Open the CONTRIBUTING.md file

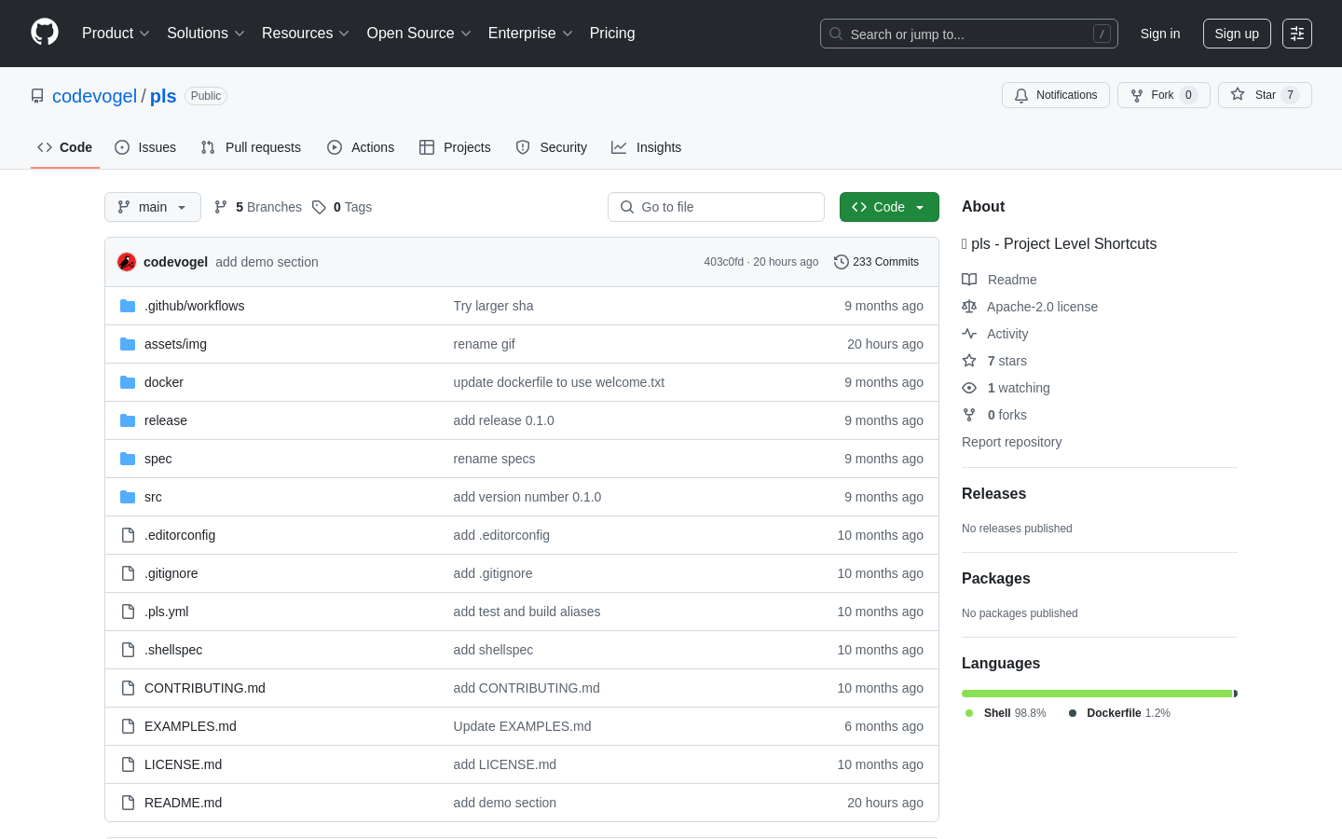205,688
